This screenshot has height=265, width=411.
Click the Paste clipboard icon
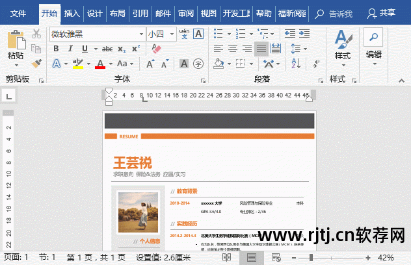click(16, 40)
